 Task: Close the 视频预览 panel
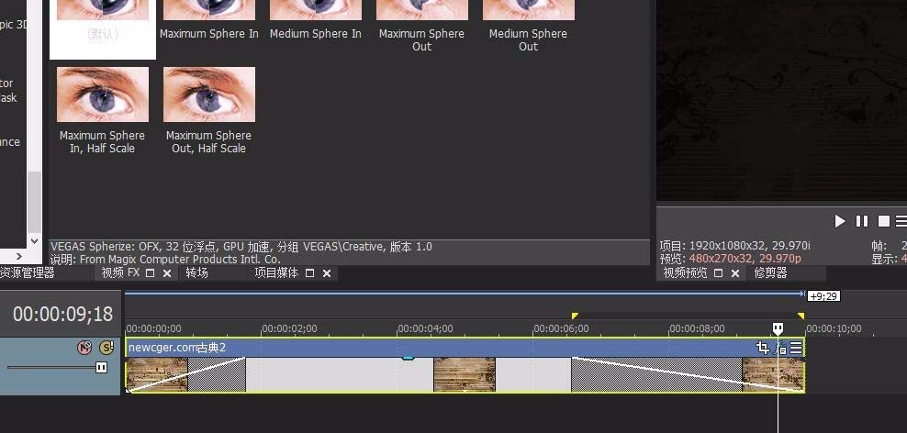[x=735, y=273]
